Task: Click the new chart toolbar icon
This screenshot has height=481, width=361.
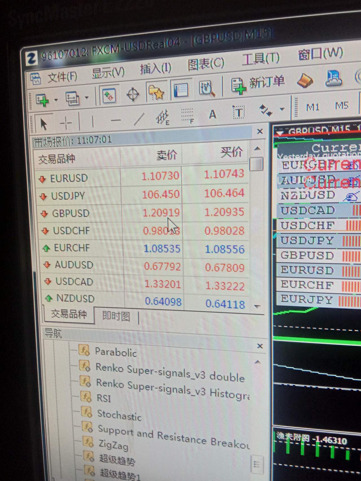Action: pyautogui.click(x=43, y=100)
